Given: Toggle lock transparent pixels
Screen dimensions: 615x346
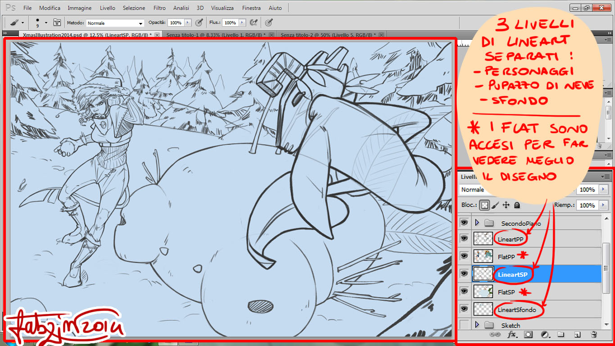Looking at the screenshot, I should pos(484,205).
